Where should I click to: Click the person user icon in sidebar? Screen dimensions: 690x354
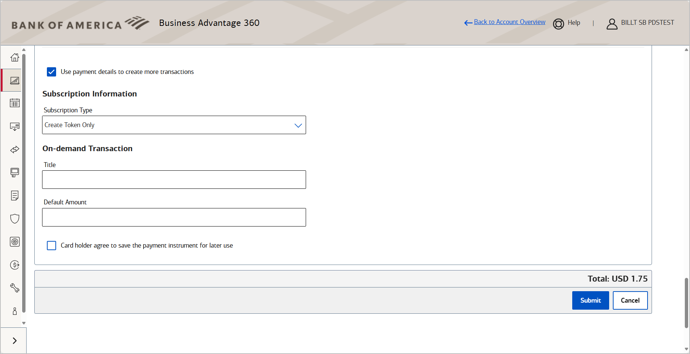click(15, 311)
